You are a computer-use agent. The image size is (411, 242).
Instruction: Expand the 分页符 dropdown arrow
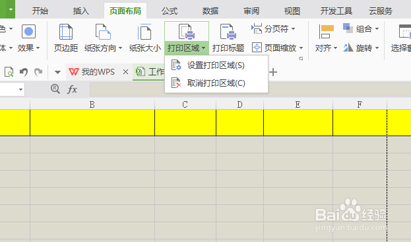pyautogui.click(x=293, y=28)
